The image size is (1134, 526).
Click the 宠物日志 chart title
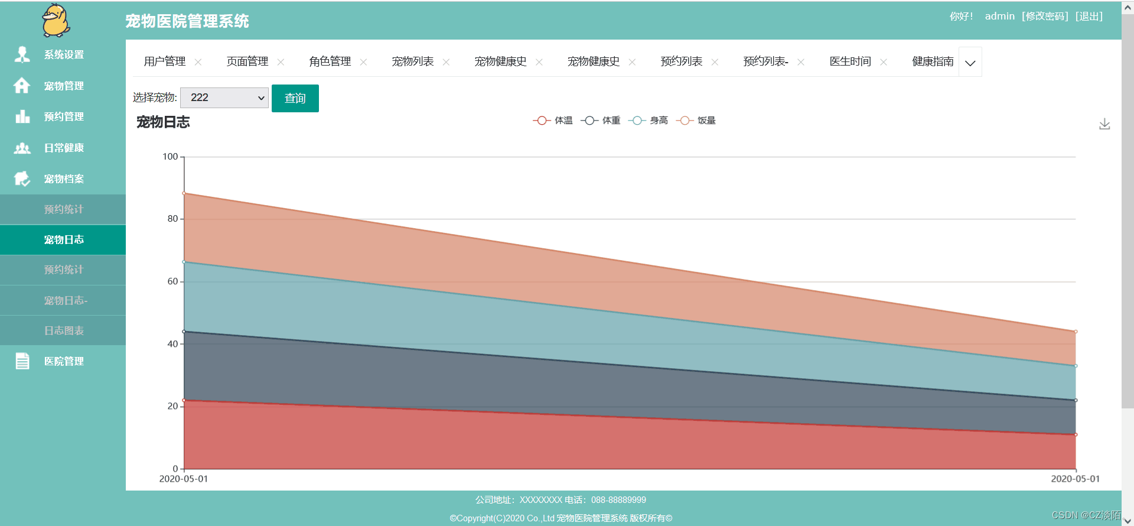click(x=163, y=122)
